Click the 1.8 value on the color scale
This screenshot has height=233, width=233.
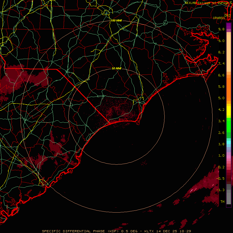point(221,144)
